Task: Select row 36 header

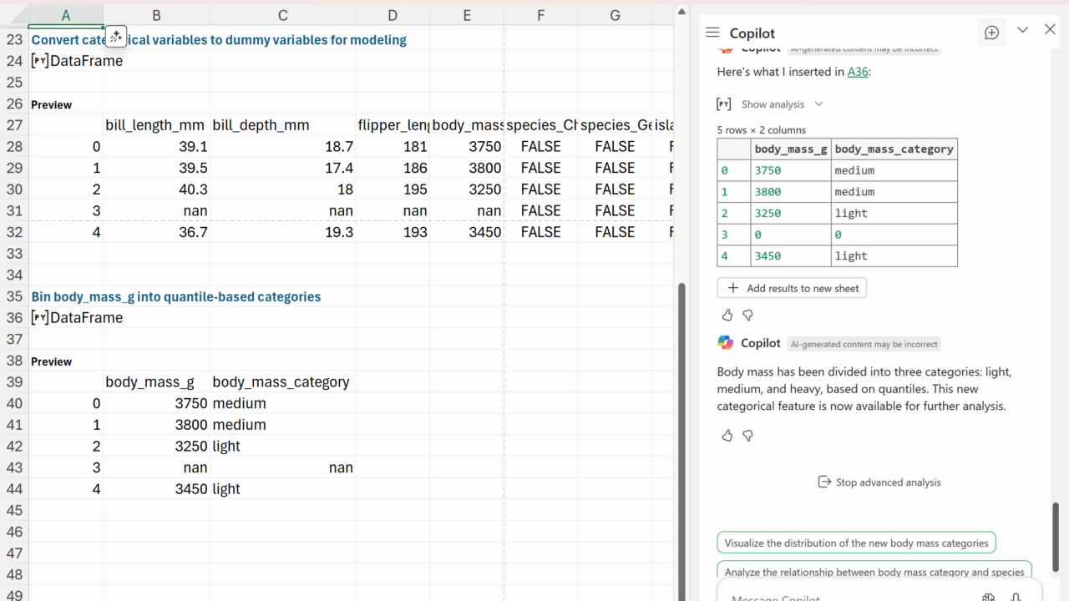Action: coord(14,318)
